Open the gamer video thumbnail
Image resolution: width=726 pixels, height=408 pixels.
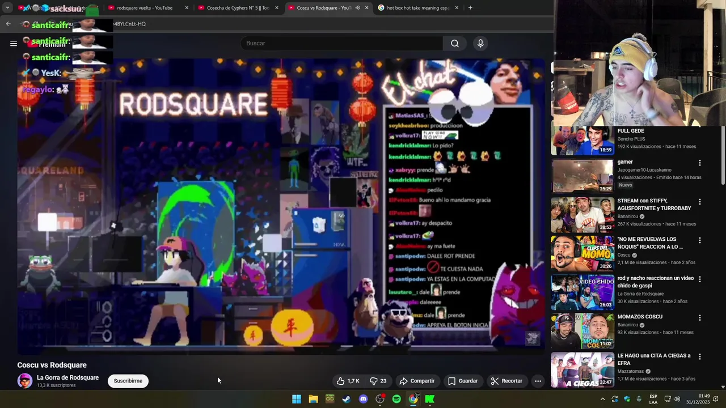(583, 176)
